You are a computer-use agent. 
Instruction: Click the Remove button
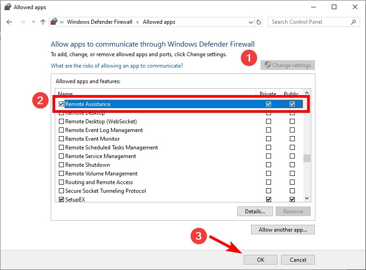point(293,212)
